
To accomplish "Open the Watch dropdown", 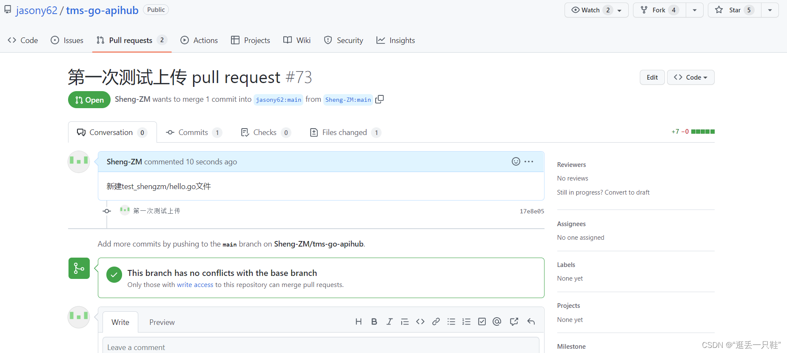I will (x=596, y=10).
